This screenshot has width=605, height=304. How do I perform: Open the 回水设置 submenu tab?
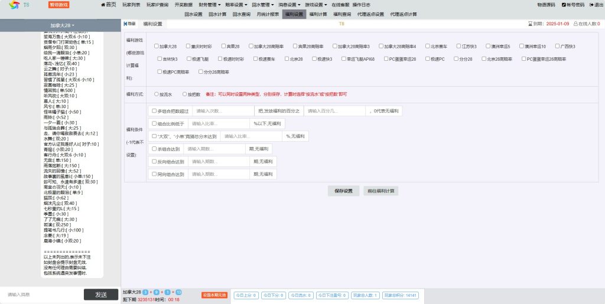pos(193,14)
